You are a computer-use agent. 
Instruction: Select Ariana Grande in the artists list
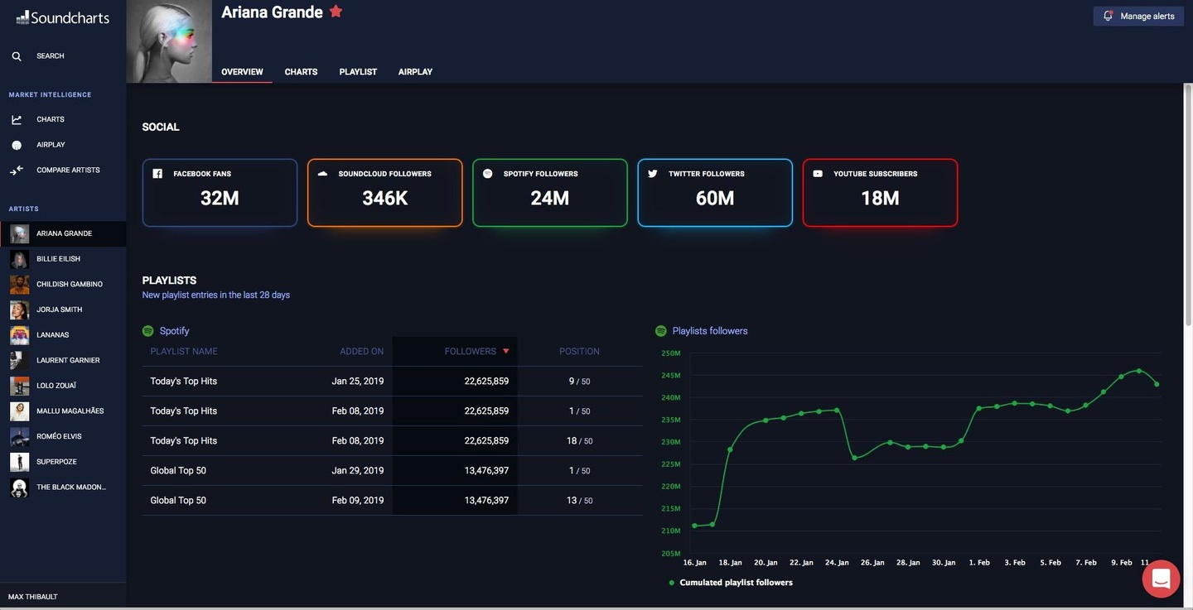(x=63, y=233)
